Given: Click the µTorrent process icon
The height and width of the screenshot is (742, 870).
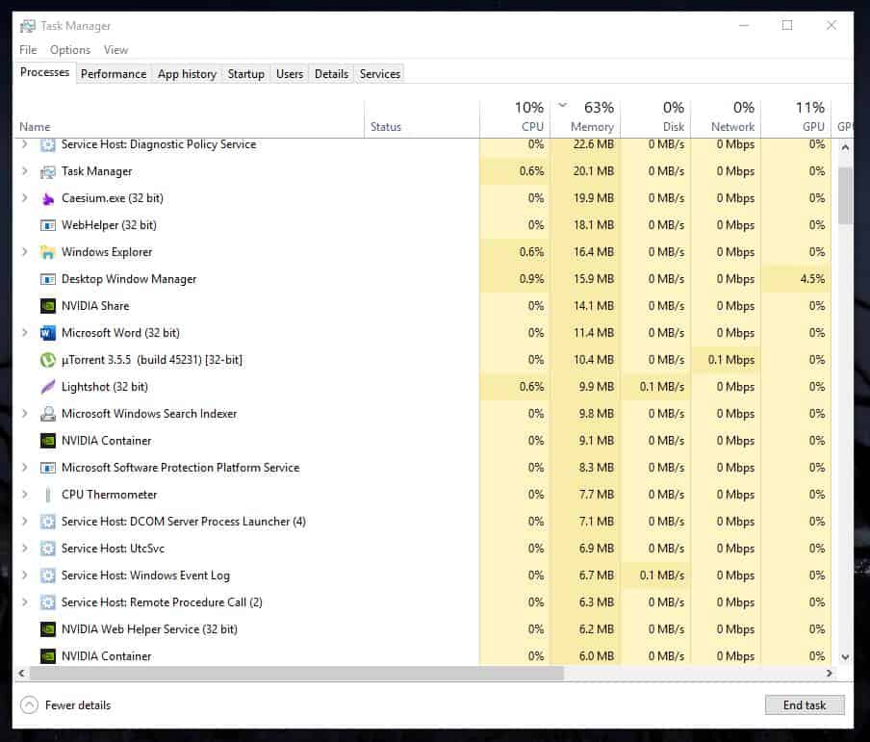Looking at the screenshot, I should tap(48, 360).
